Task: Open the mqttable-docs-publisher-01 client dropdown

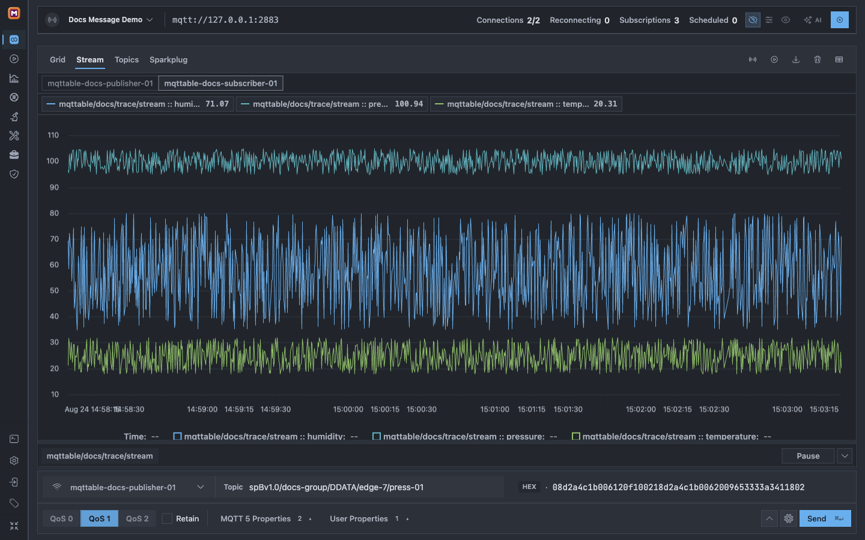Action: pyautogui.click(x=129, y=487)
